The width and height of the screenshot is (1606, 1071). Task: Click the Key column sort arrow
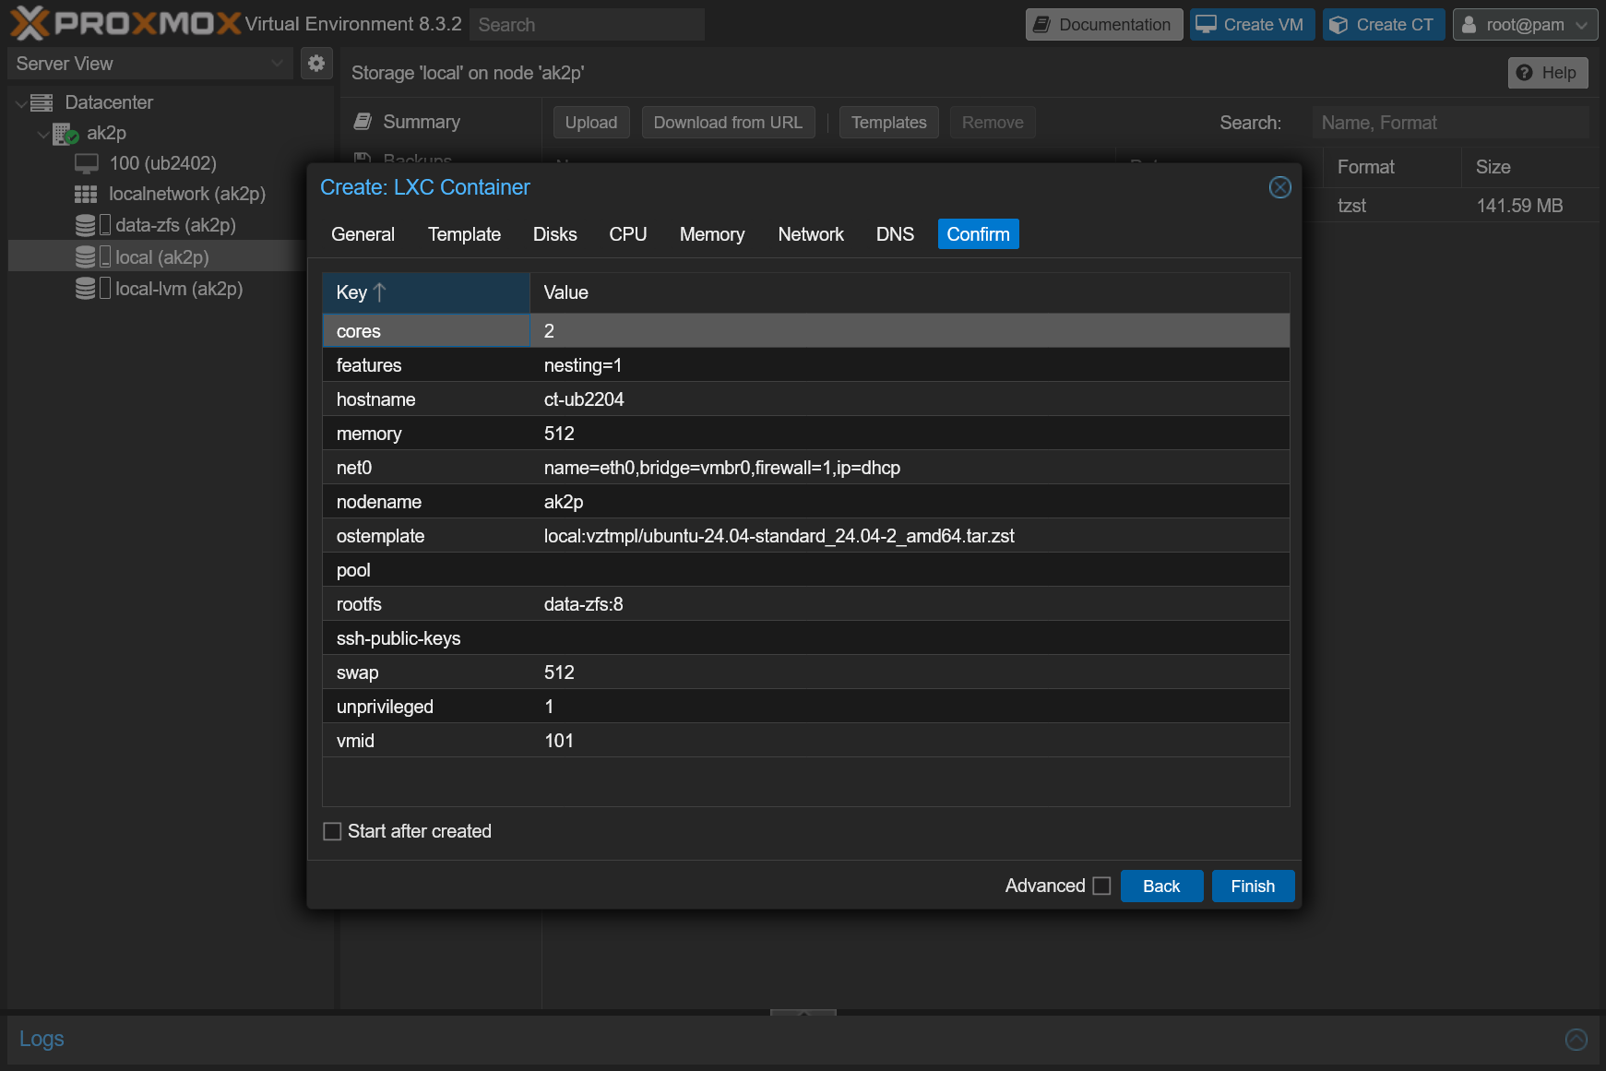click(379, 292)
